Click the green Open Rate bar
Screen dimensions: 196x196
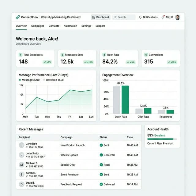[x=125, y=100]
